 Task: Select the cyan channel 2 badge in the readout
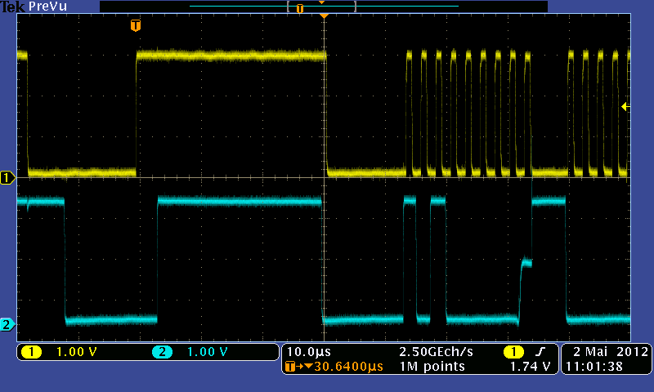click(162, 352)
